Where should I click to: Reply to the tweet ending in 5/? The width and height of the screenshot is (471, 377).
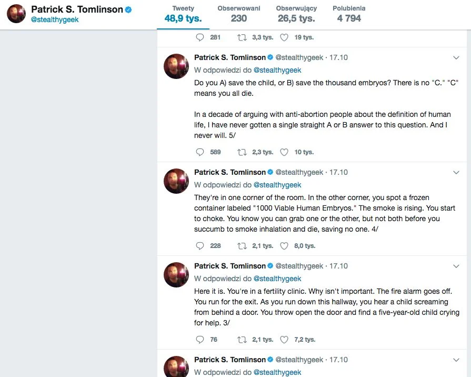pyautogui.click(x=200, y=152)
